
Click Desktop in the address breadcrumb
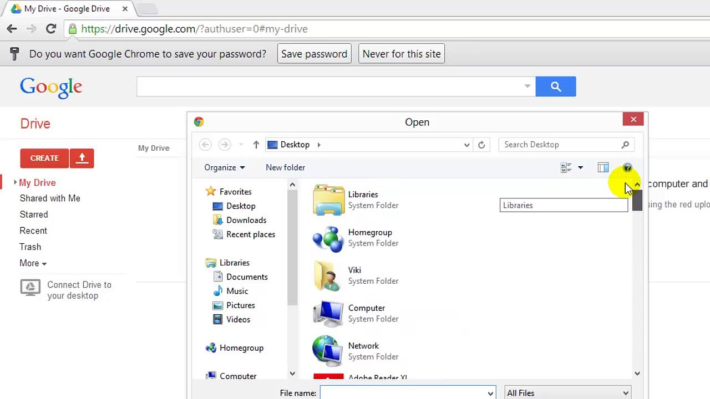(x=295, y=145)
